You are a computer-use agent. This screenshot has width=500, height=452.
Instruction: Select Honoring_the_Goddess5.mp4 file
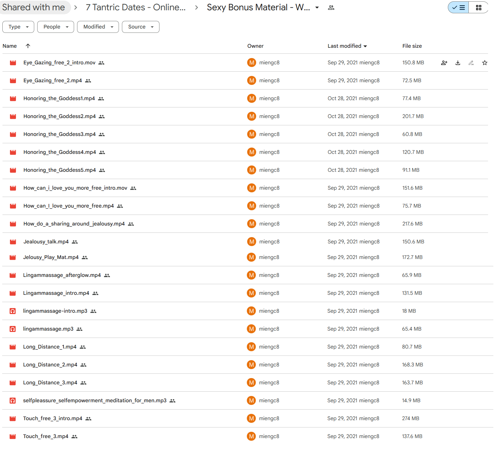click(x=245, y=170)
